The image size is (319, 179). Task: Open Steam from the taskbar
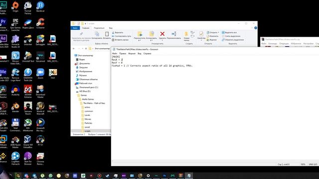pos(108,176)
